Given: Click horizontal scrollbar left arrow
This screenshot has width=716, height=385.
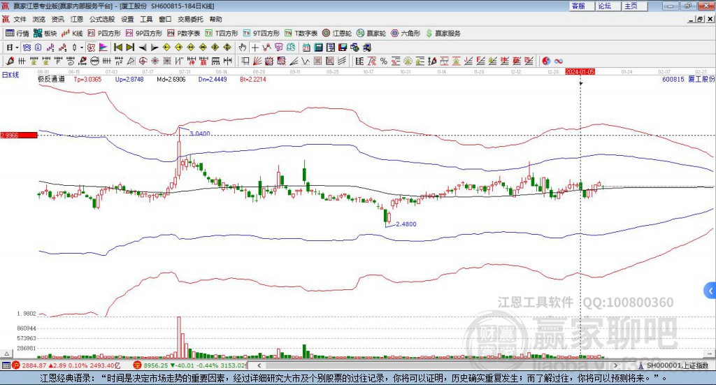Looking at the screenshot, I should coord(259,365).
